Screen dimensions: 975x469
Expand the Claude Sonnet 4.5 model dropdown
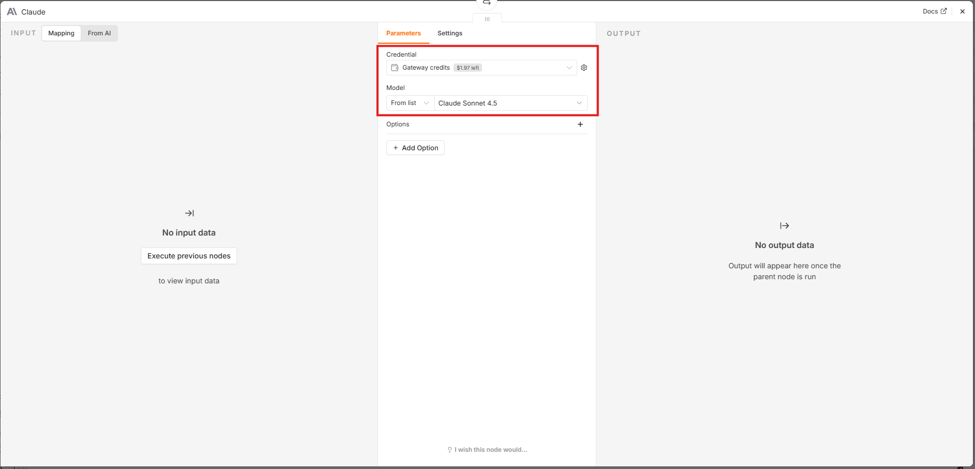pos(511,103)
